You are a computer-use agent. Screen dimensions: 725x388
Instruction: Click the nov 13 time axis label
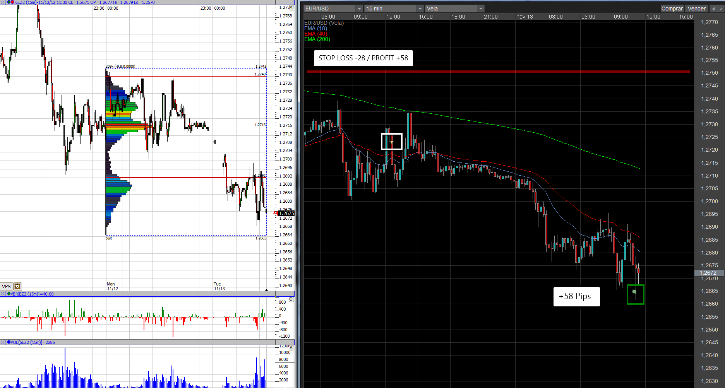(x=524, y=17)
